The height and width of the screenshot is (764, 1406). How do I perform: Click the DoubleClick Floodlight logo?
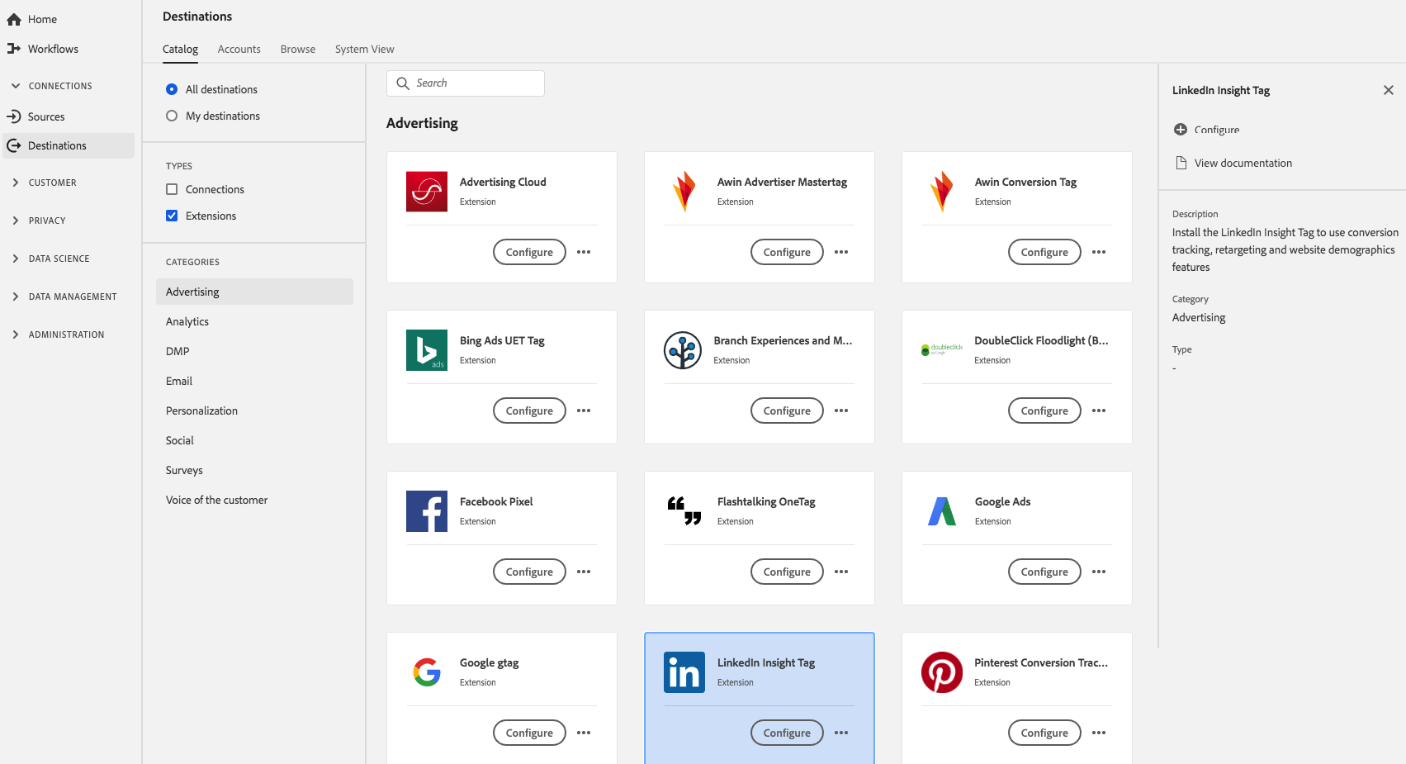click(942, 349)
